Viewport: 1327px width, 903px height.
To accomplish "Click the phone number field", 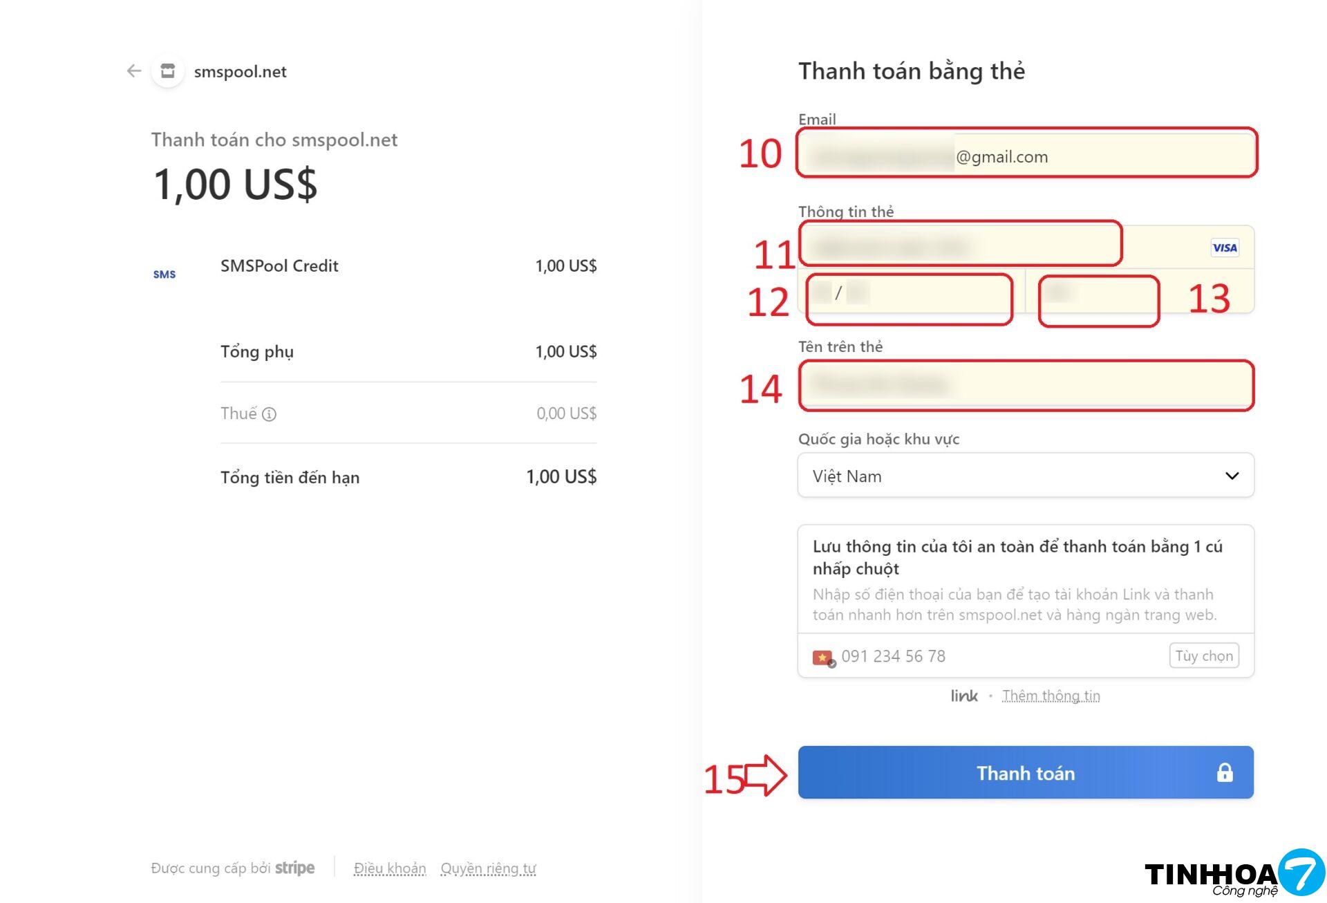I will tap(995, 656).
